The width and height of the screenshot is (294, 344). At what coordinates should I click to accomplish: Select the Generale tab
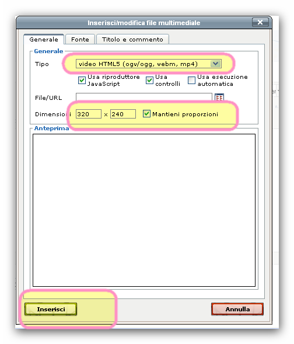(x=44, y=40)
